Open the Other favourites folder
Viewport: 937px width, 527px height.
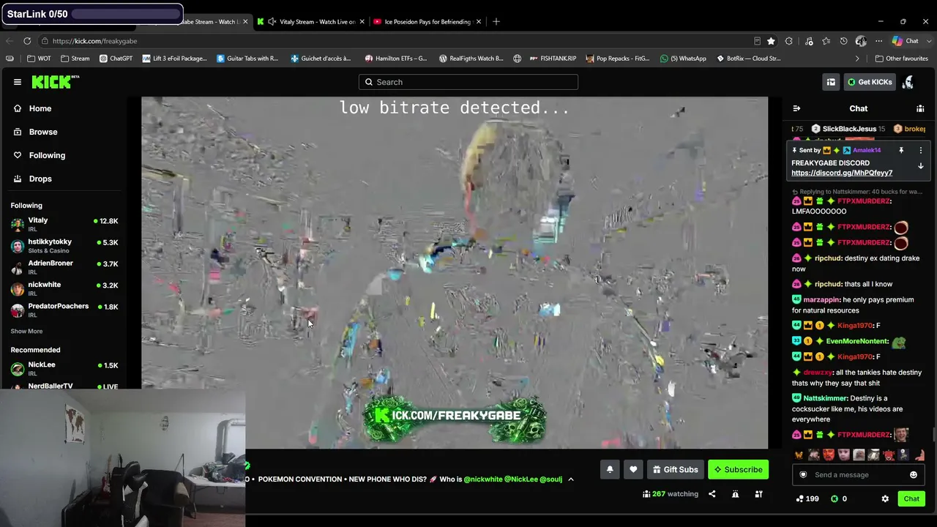coord(901,59)
